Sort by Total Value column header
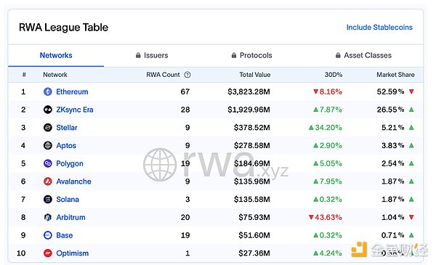The height and width of the screenshot is (265, 436). coord(255,75)
